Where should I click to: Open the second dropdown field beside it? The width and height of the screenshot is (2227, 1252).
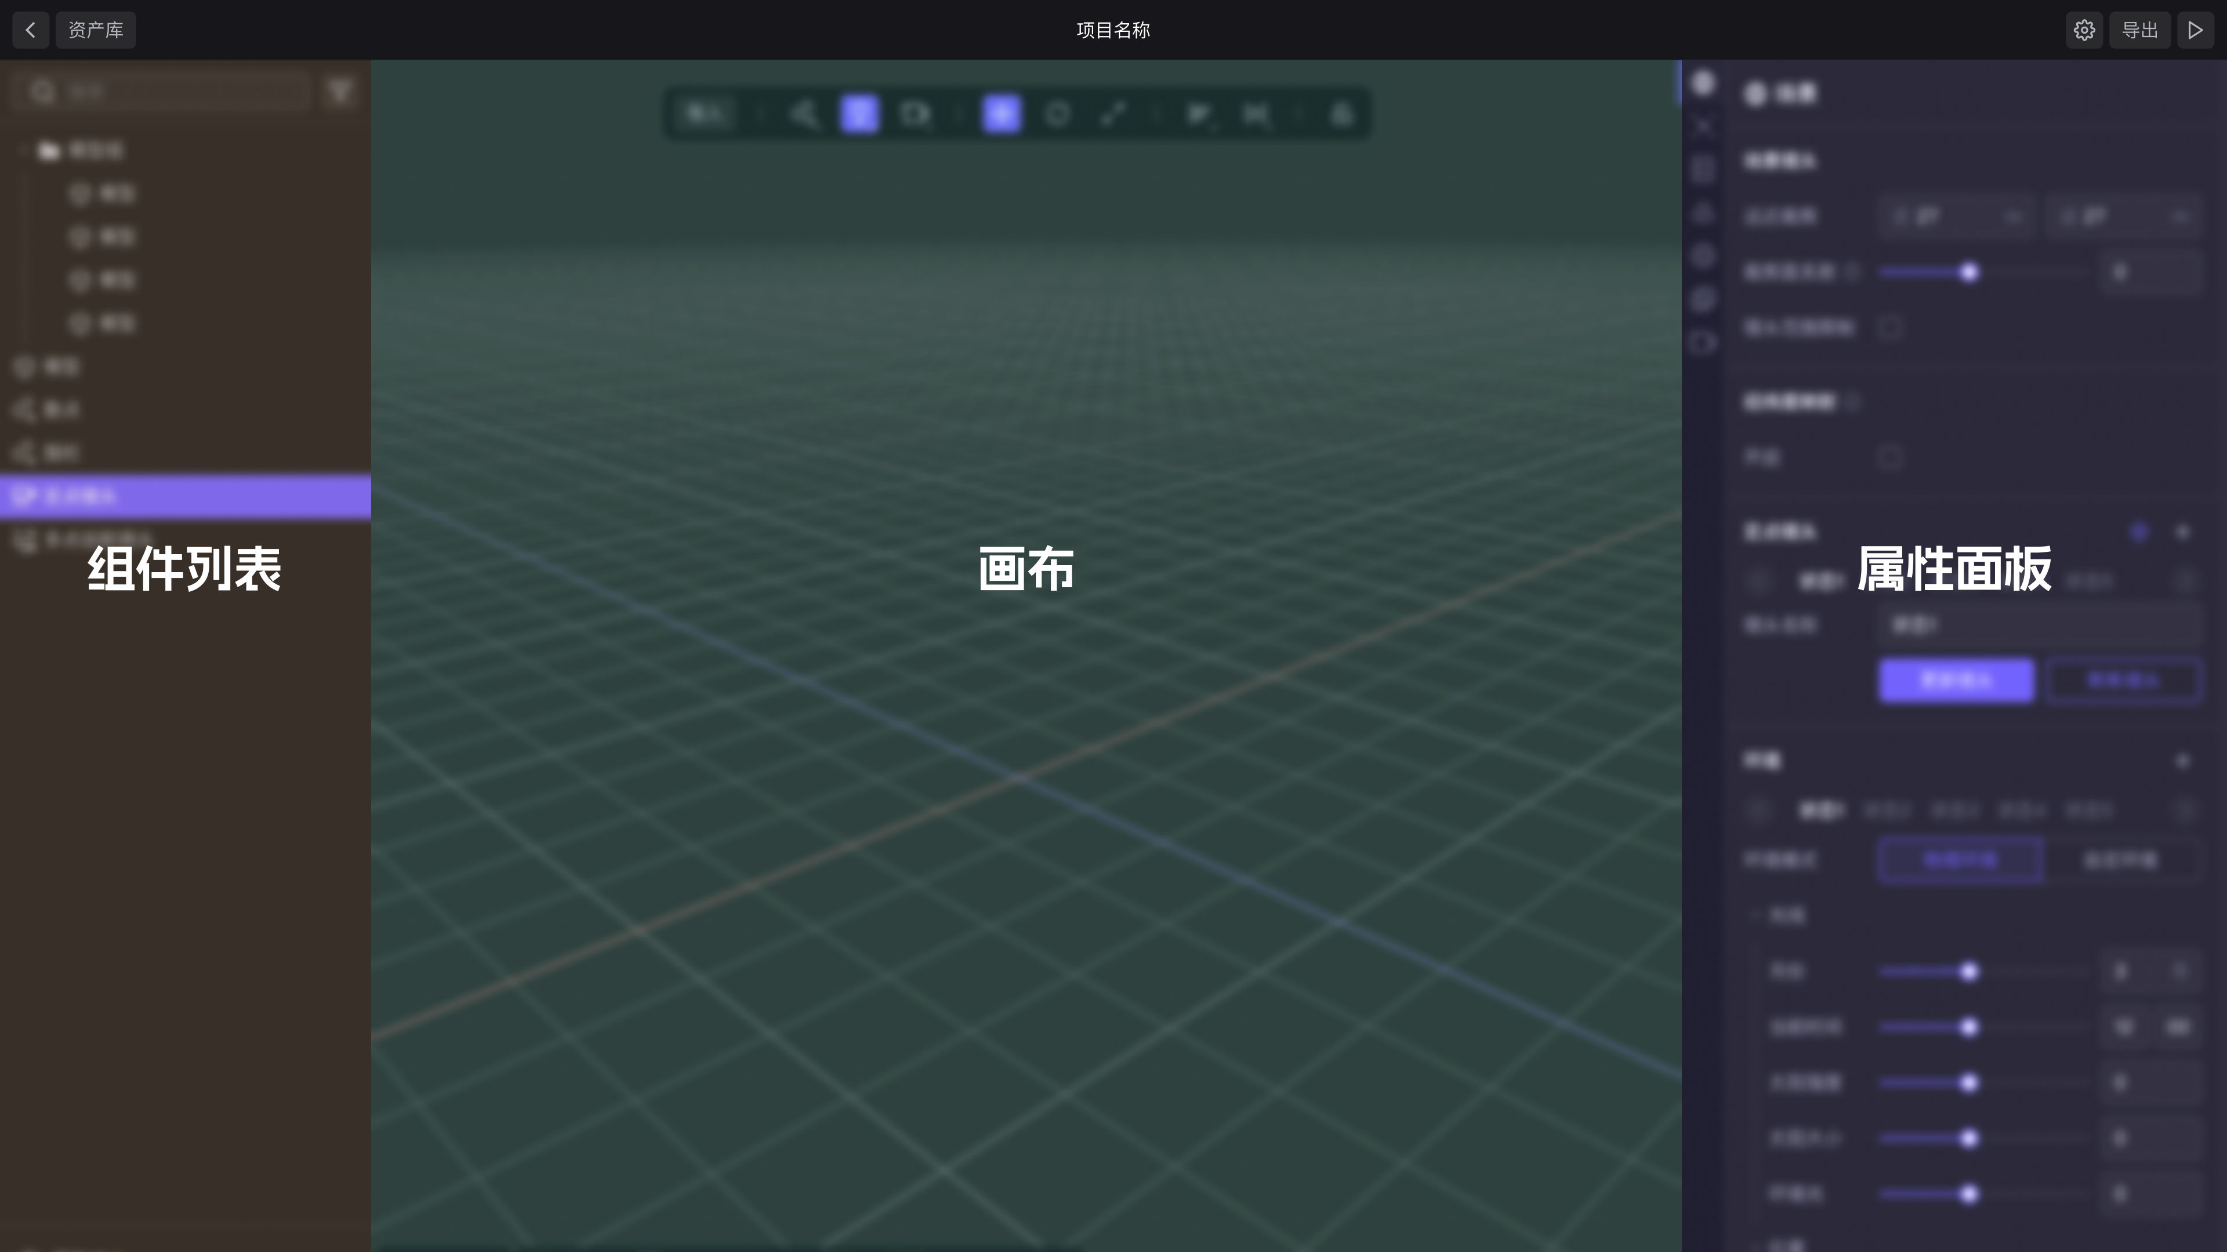pyautogui.click(x=2126, y=216)
